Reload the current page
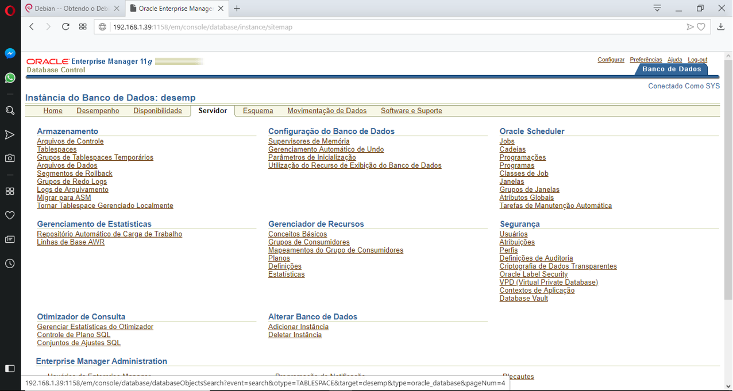733x391 pixels. click(x=65, y=27)
